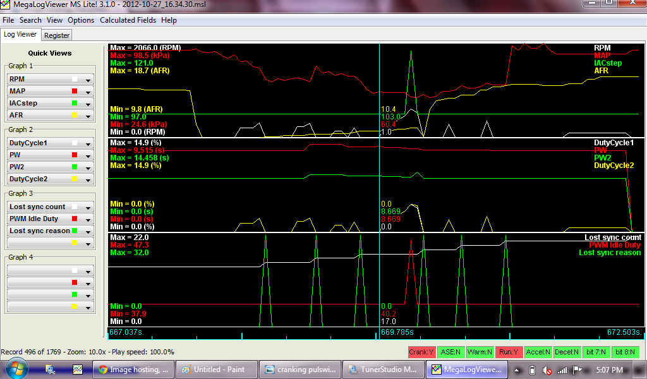This screenshot has height=379, width=647.
Task: Open the RPM field dropdown in Graph 1
Action: click(88, 80)
